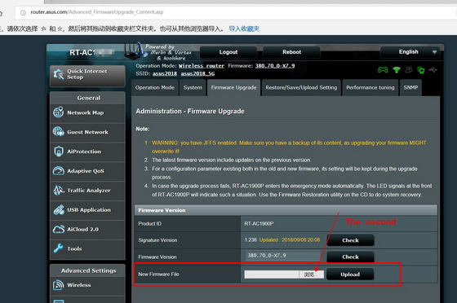Click the Administration - Firmware Upgrade heading

190,112
